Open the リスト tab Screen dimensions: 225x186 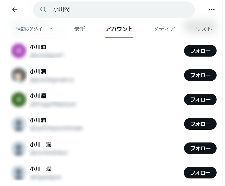[x=204, y=29]
